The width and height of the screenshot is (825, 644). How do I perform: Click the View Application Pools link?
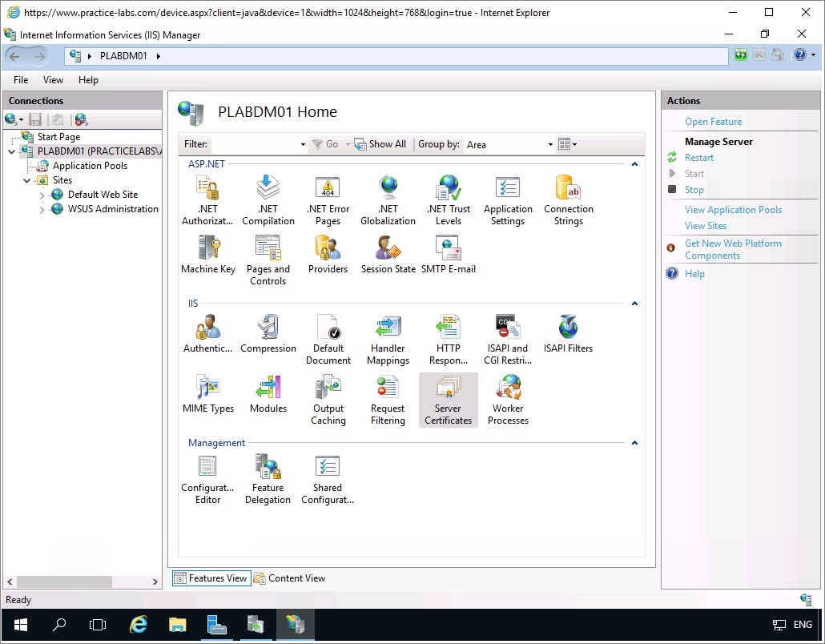click(x=733, y=210)
